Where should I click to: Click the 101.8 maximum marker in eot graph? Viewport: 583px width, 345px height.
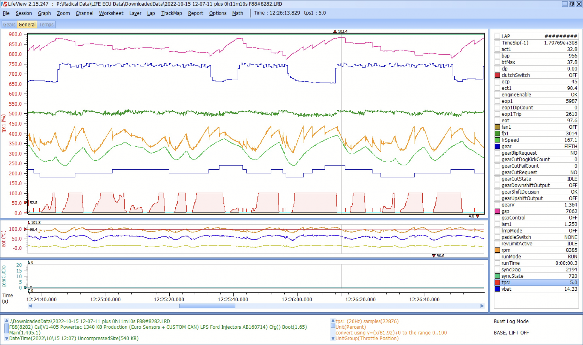pos(29,222)
